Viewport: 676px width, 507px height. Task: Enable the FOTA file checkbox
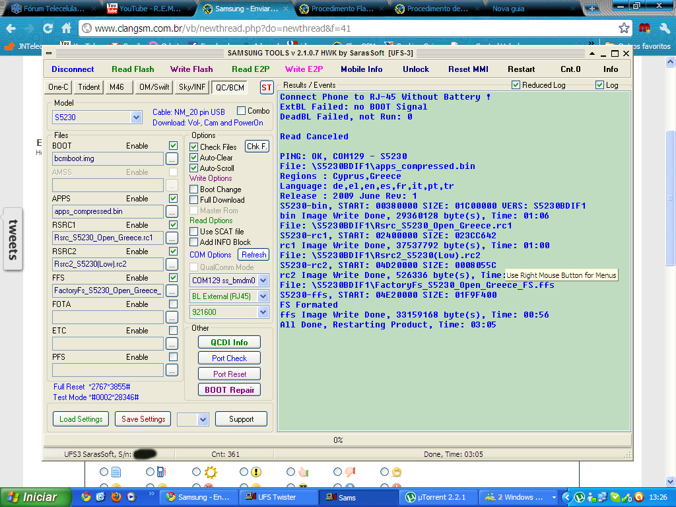coord(174,304)
